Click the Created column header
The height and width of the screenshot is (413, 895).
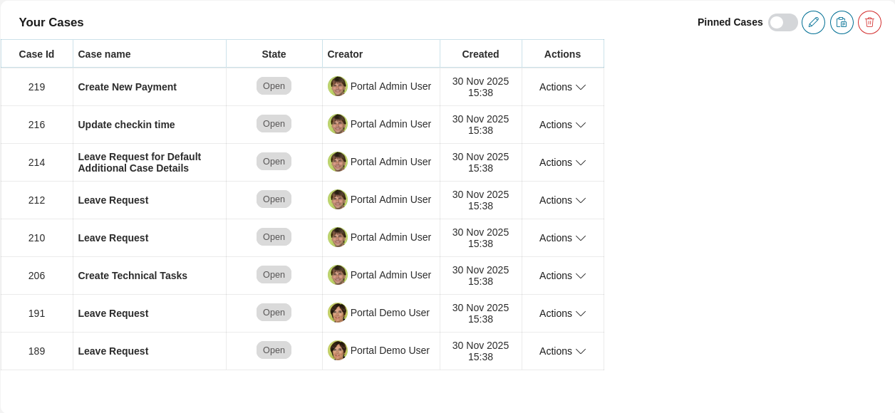pyautogui.click(x=480, y=54)
